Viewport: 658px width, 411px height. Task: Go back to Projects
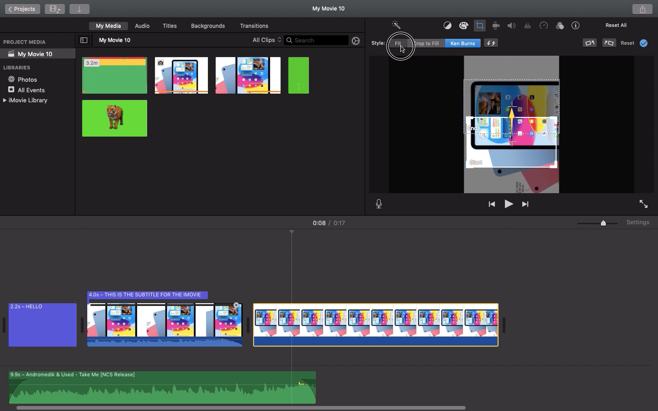coord(22,9)
